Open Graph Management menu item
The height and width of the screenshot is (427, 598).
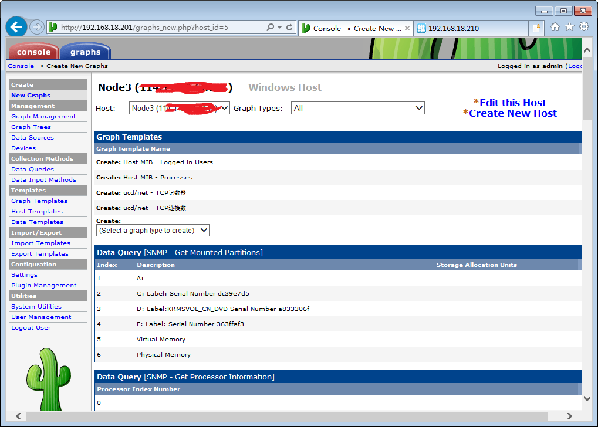[43, 116]
